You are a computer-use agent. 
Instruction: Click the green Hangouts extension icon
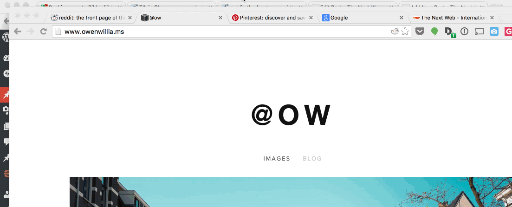coord(434,32)
